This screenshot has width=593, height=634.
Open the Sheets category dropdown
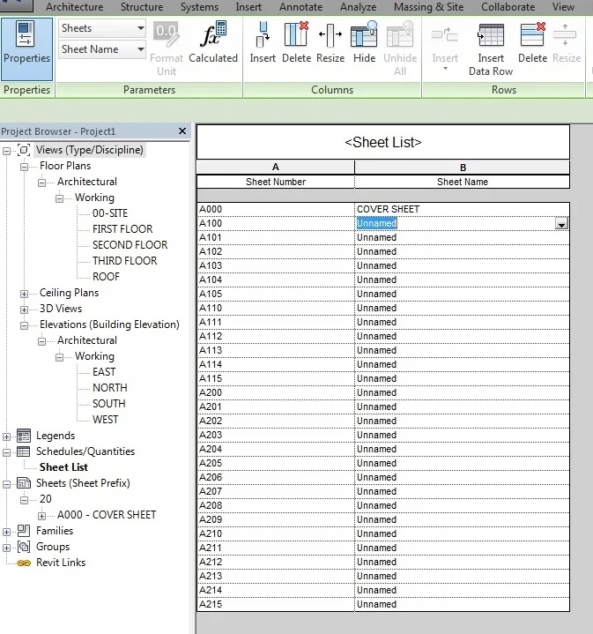[x=140, y=28]
